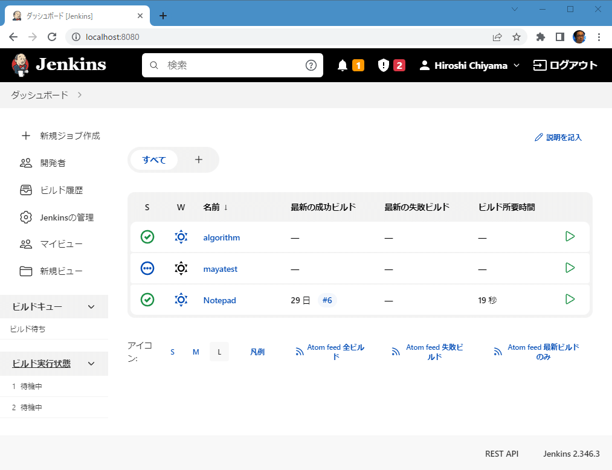Screen dimensions: 612x470
Task: Click the ビルド履歴 inbox icon
Action: [26, 190]
